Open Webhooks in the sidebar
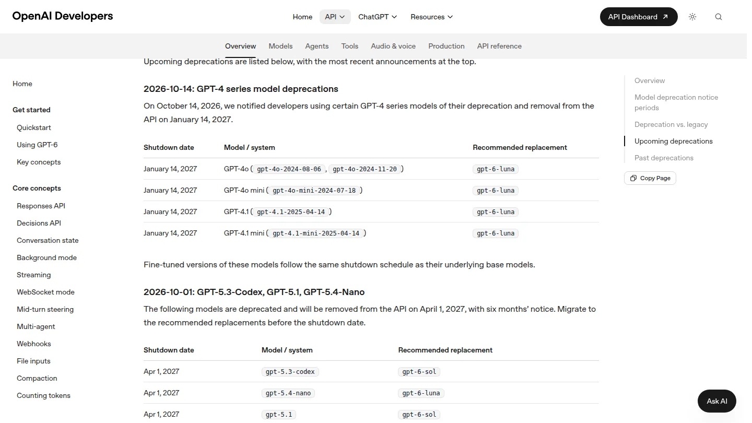752x423 pixels. click(34, 344)
